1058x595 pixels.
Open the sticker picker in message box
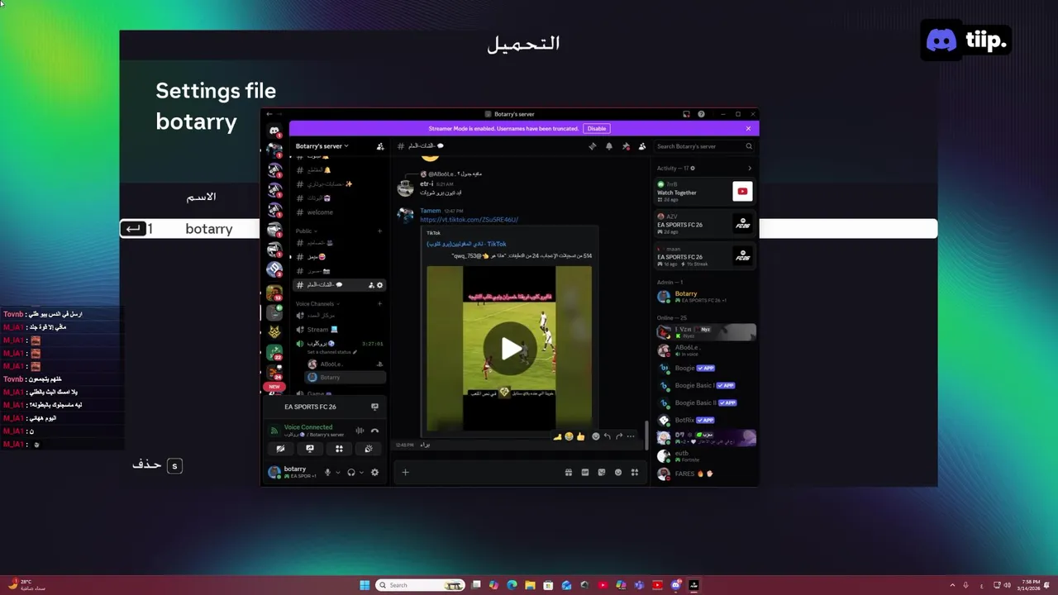click(602, 473)
